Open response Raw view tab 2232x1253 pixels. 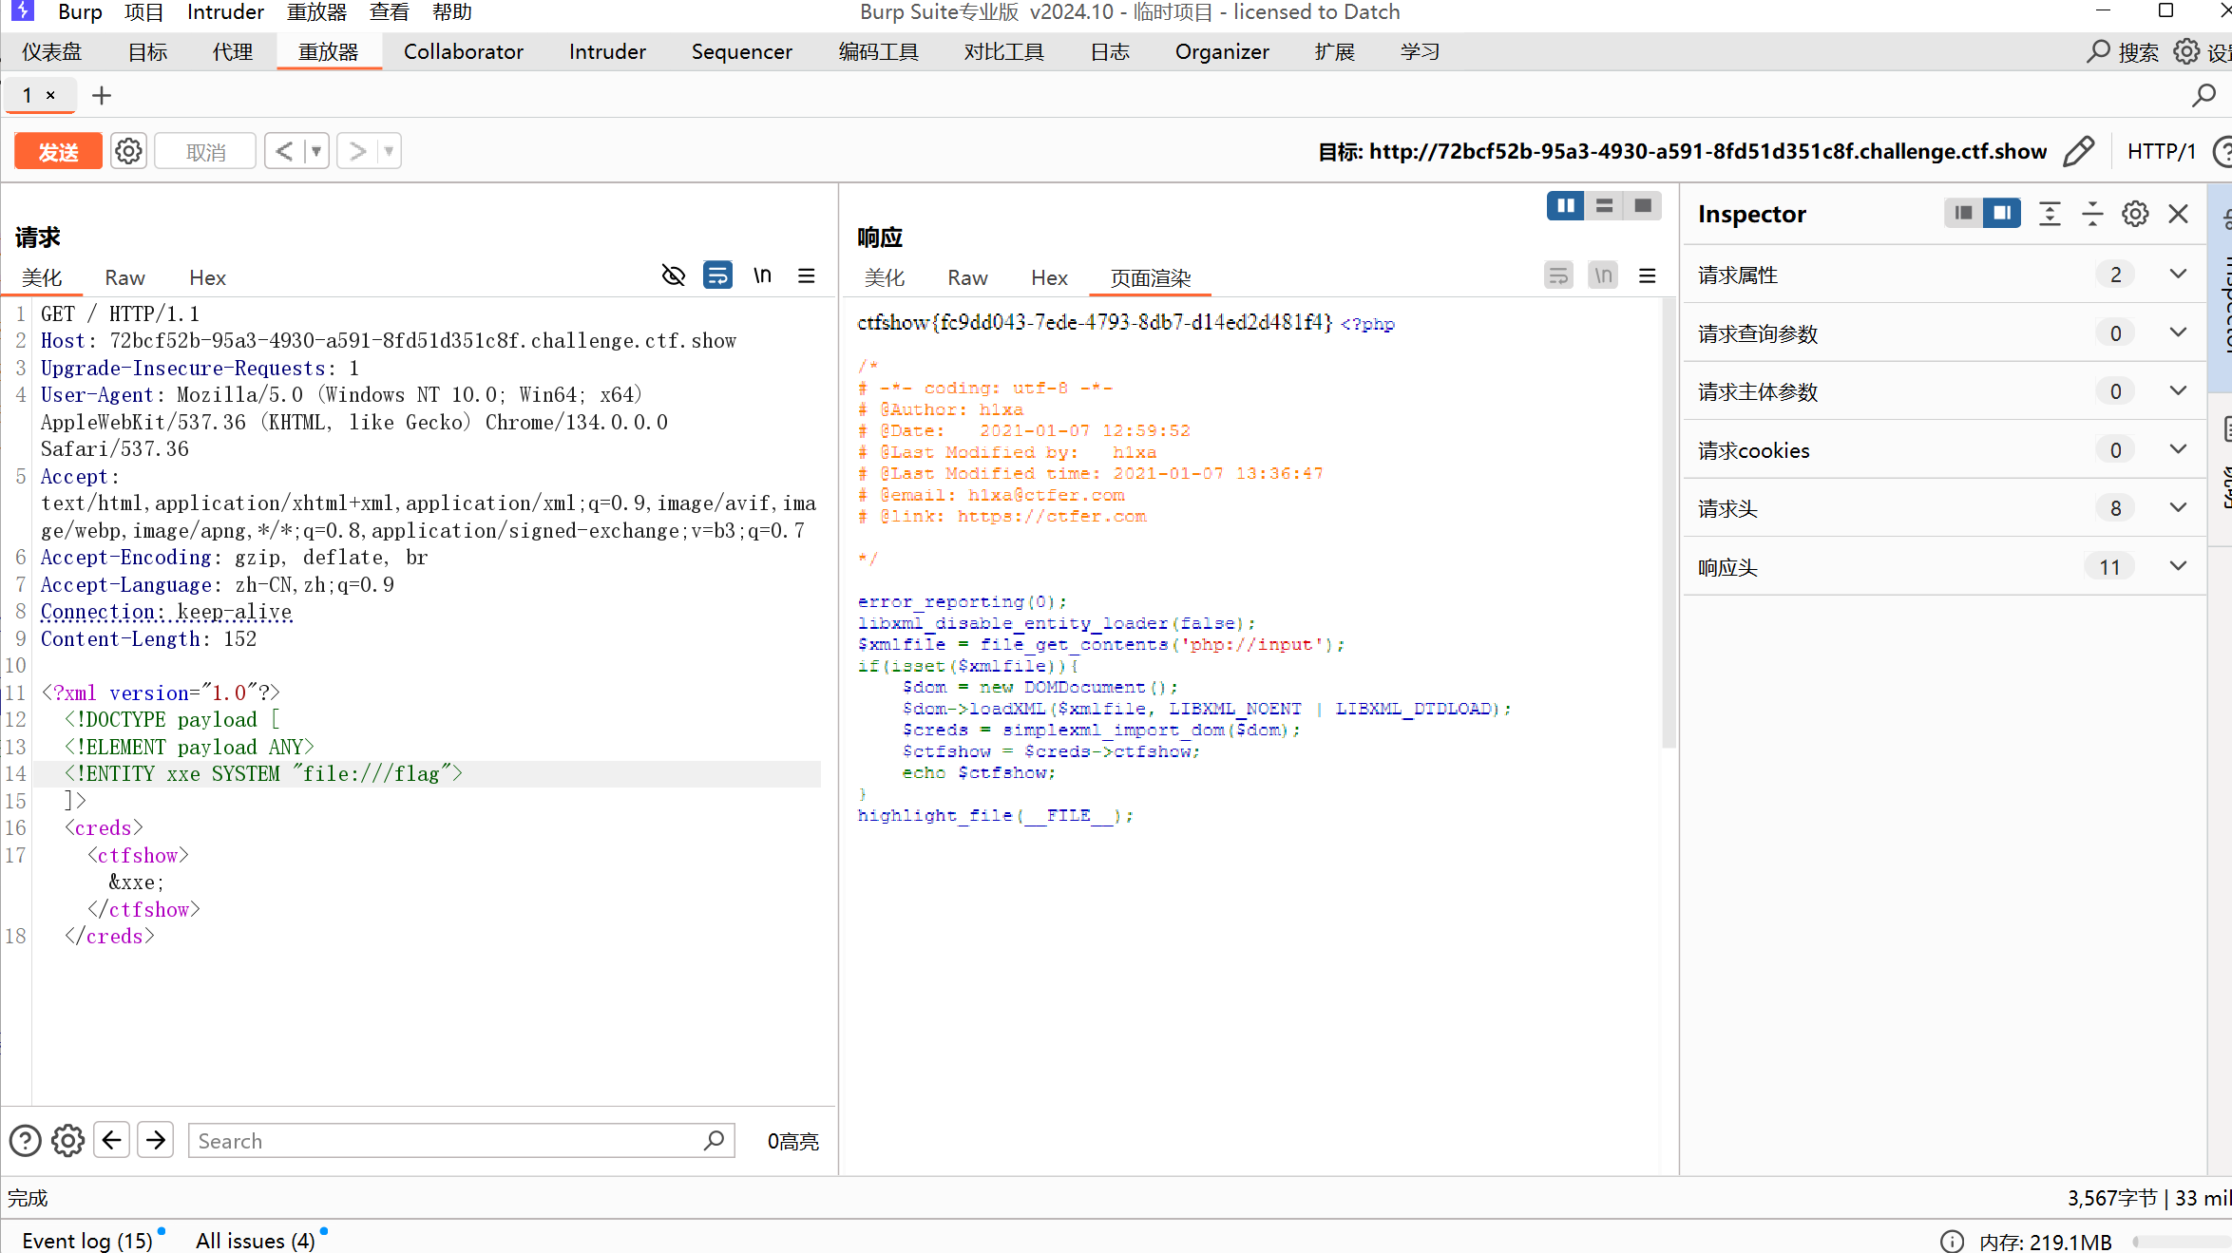pos(967,277)
